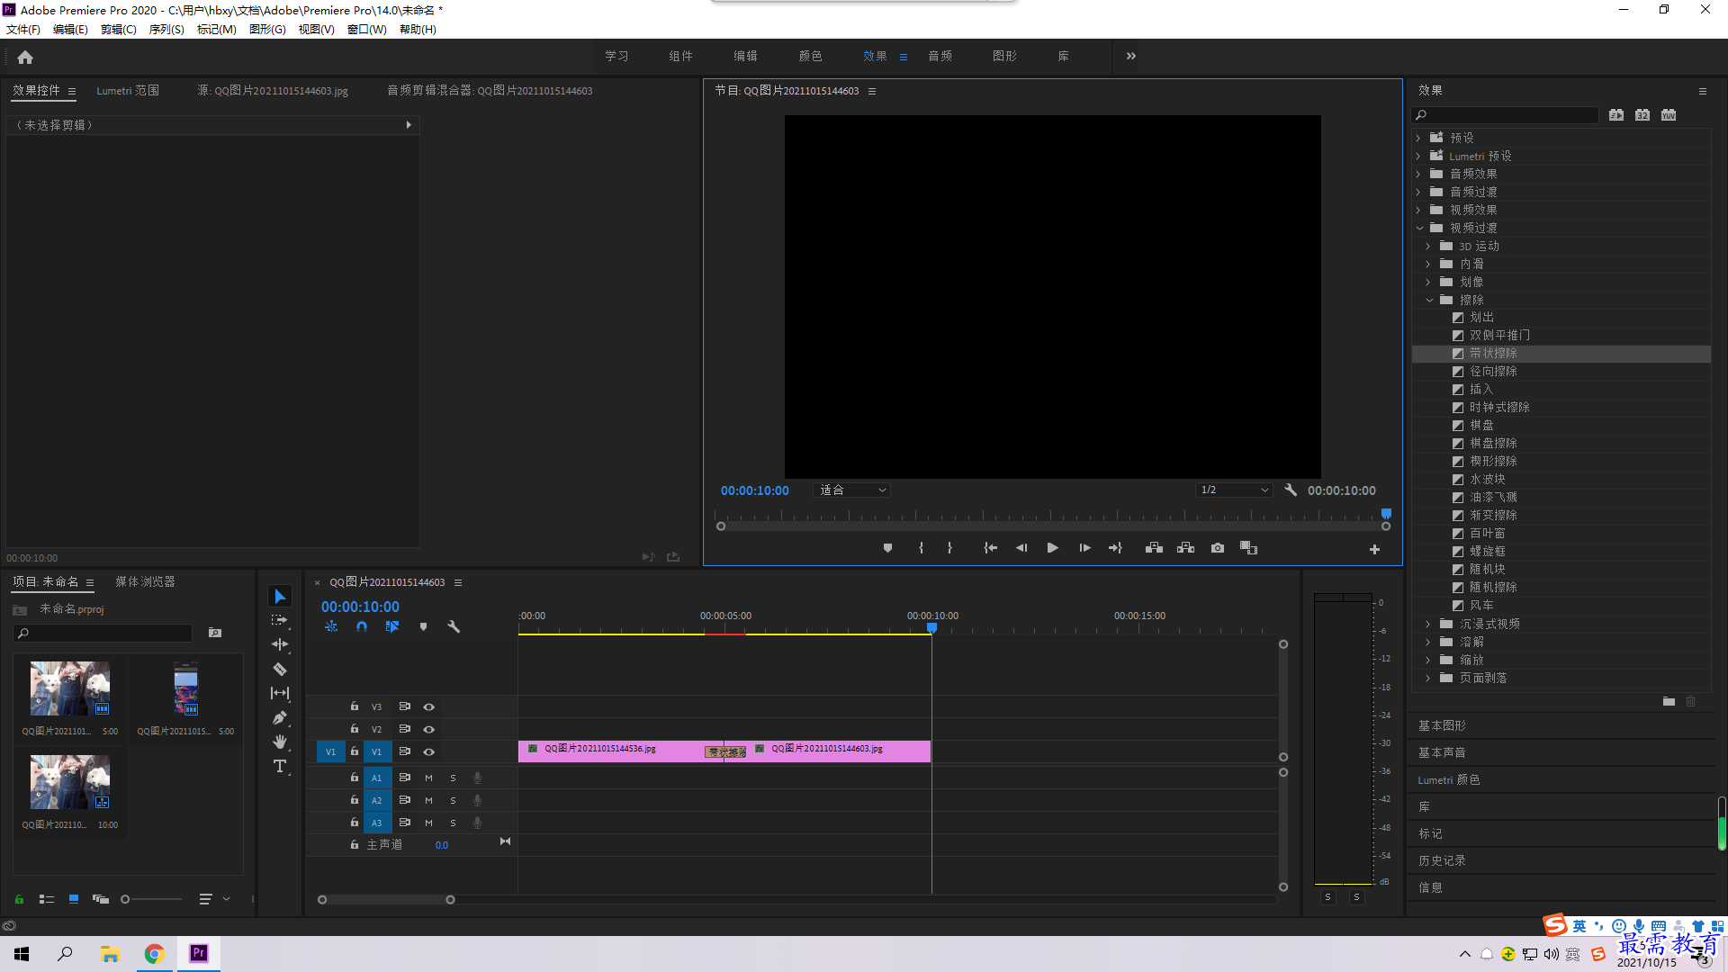Click the Home icon
The image size is (1728, 972).
pyautogui.click(x=25, y=57)
